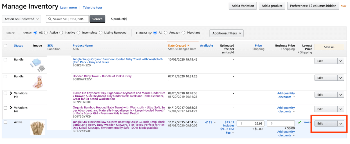Open the Edit dropdown arrow for Jungle Stix
350x144 pixels.
pos(340,124)
